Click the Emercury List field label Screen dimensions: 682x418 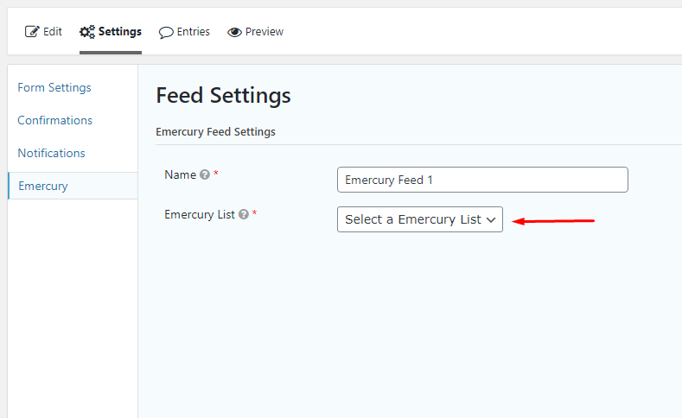coord(200,214)
